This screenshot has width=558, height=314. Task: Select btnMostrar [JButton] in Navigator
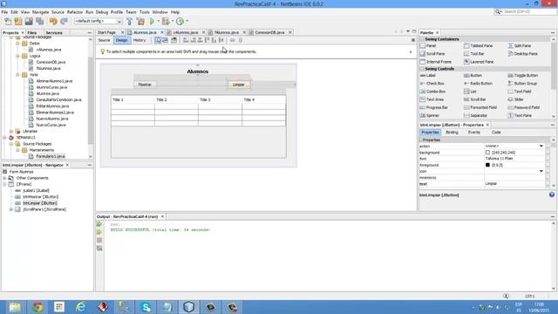pos(40,197)
